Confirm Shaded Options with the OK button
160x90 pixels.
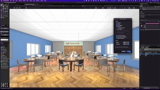click(x=128, y=51)
